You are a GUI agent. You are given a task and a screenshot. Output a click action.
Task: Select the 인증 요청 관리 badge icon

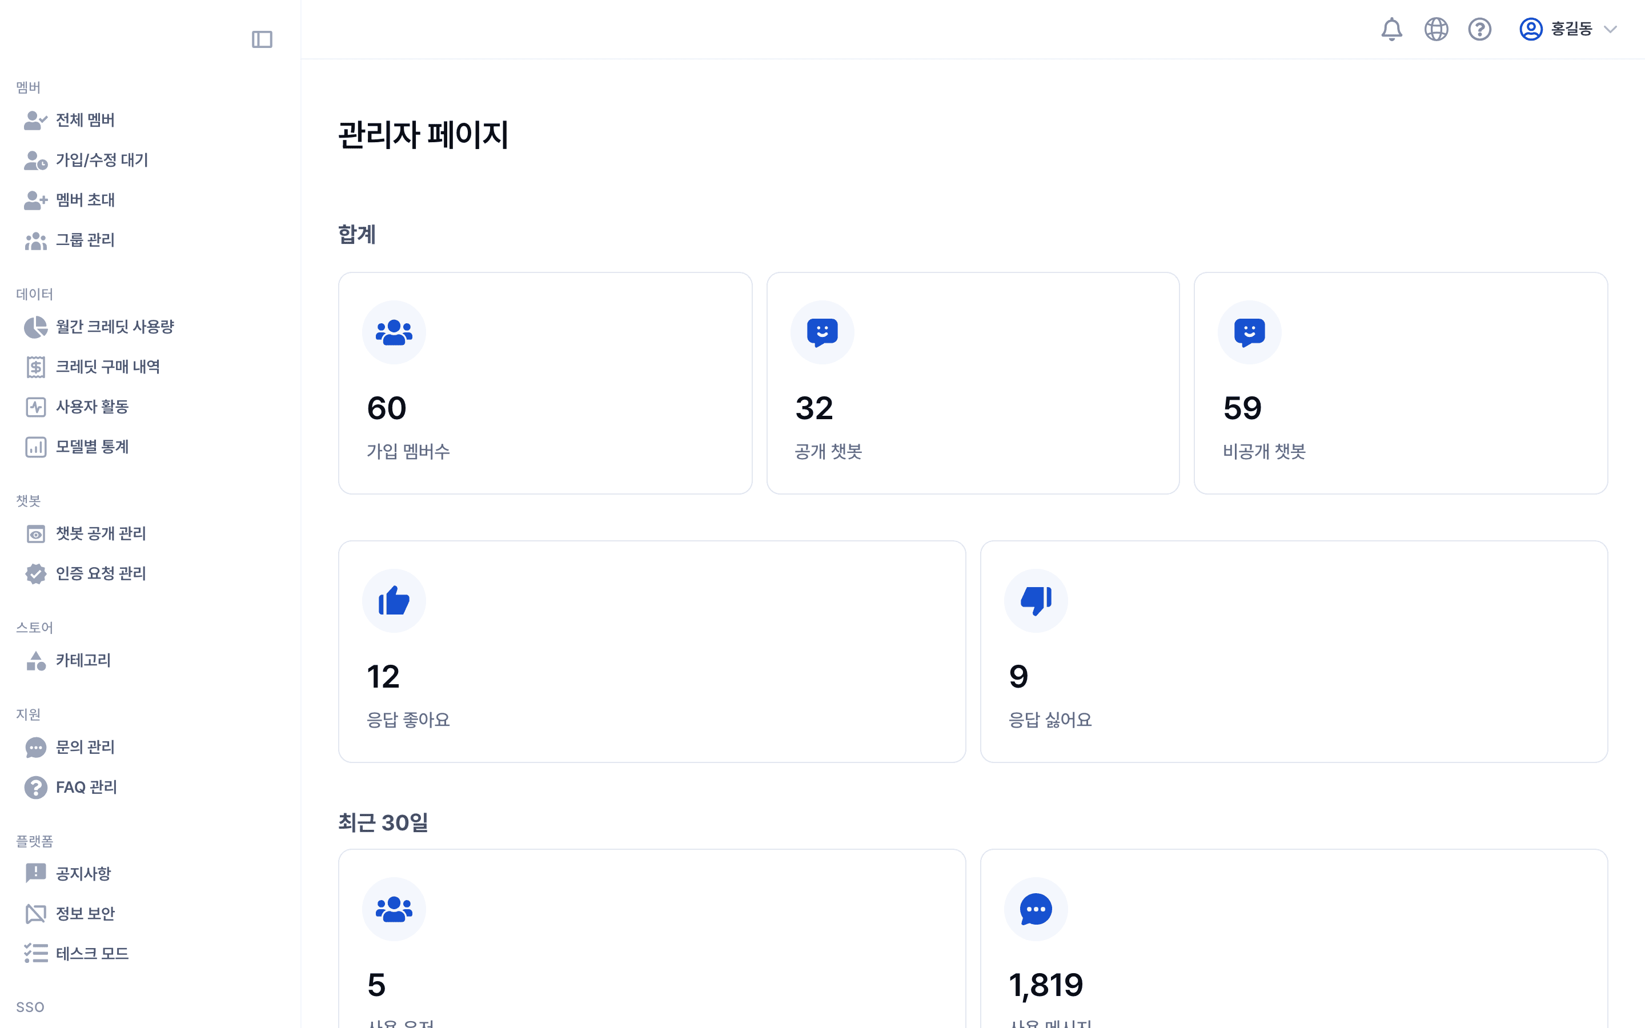point(35,573)
